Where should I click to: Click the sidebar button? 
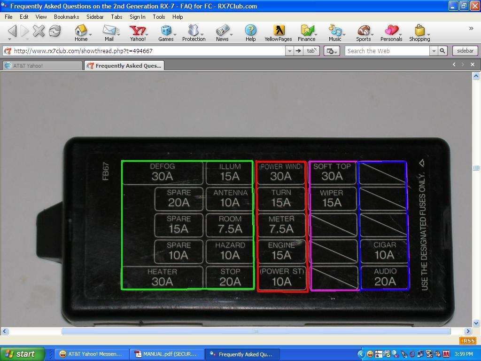465,51
